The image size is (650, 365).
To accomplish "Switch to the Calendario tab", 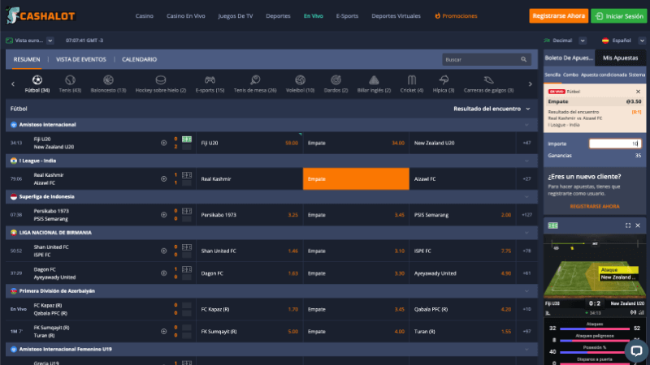I will (x=139, y=59).
